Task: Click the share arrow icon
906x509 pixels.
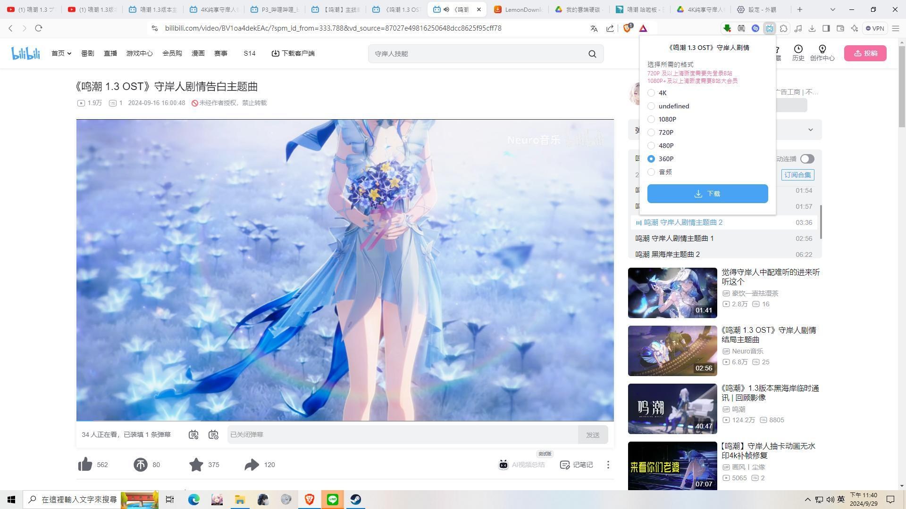Action: pyautogui.click(x=252, y=465)
